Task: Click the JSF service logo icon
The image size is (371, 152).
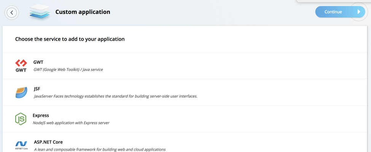Action: (21, 92)
